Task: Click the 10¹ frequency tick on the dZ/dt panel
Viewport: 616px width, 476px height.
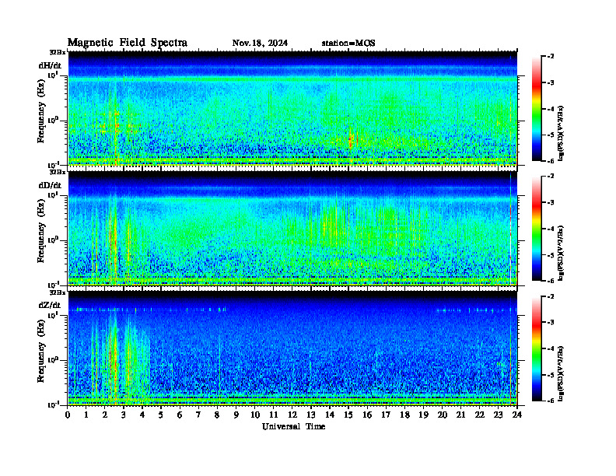Action: pos(53,315)
